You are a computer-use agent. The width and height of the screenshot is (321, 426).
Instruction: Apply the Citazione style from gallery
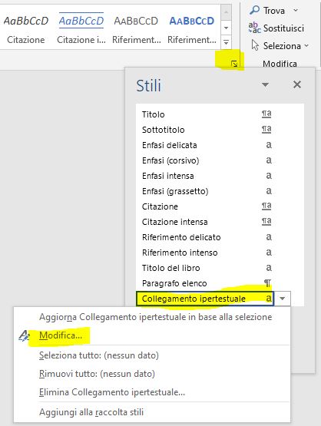[26, 28]
